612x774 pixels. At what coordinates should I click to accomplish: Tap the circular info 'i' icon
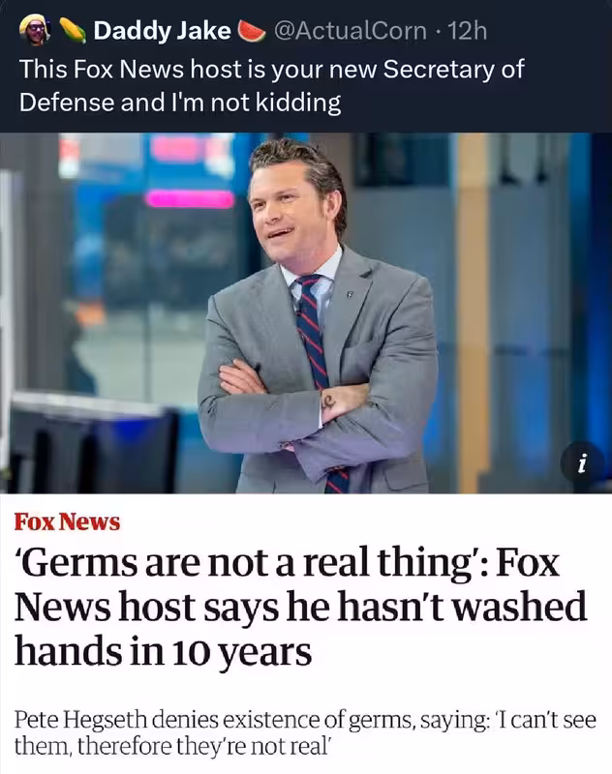pos(582,464)
